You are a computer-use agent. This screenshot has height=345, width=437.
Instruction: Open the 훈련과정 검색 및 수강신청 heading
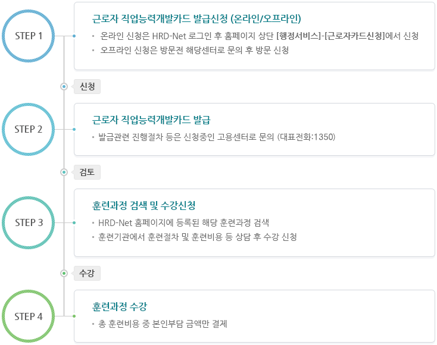[x=144, y=205]
